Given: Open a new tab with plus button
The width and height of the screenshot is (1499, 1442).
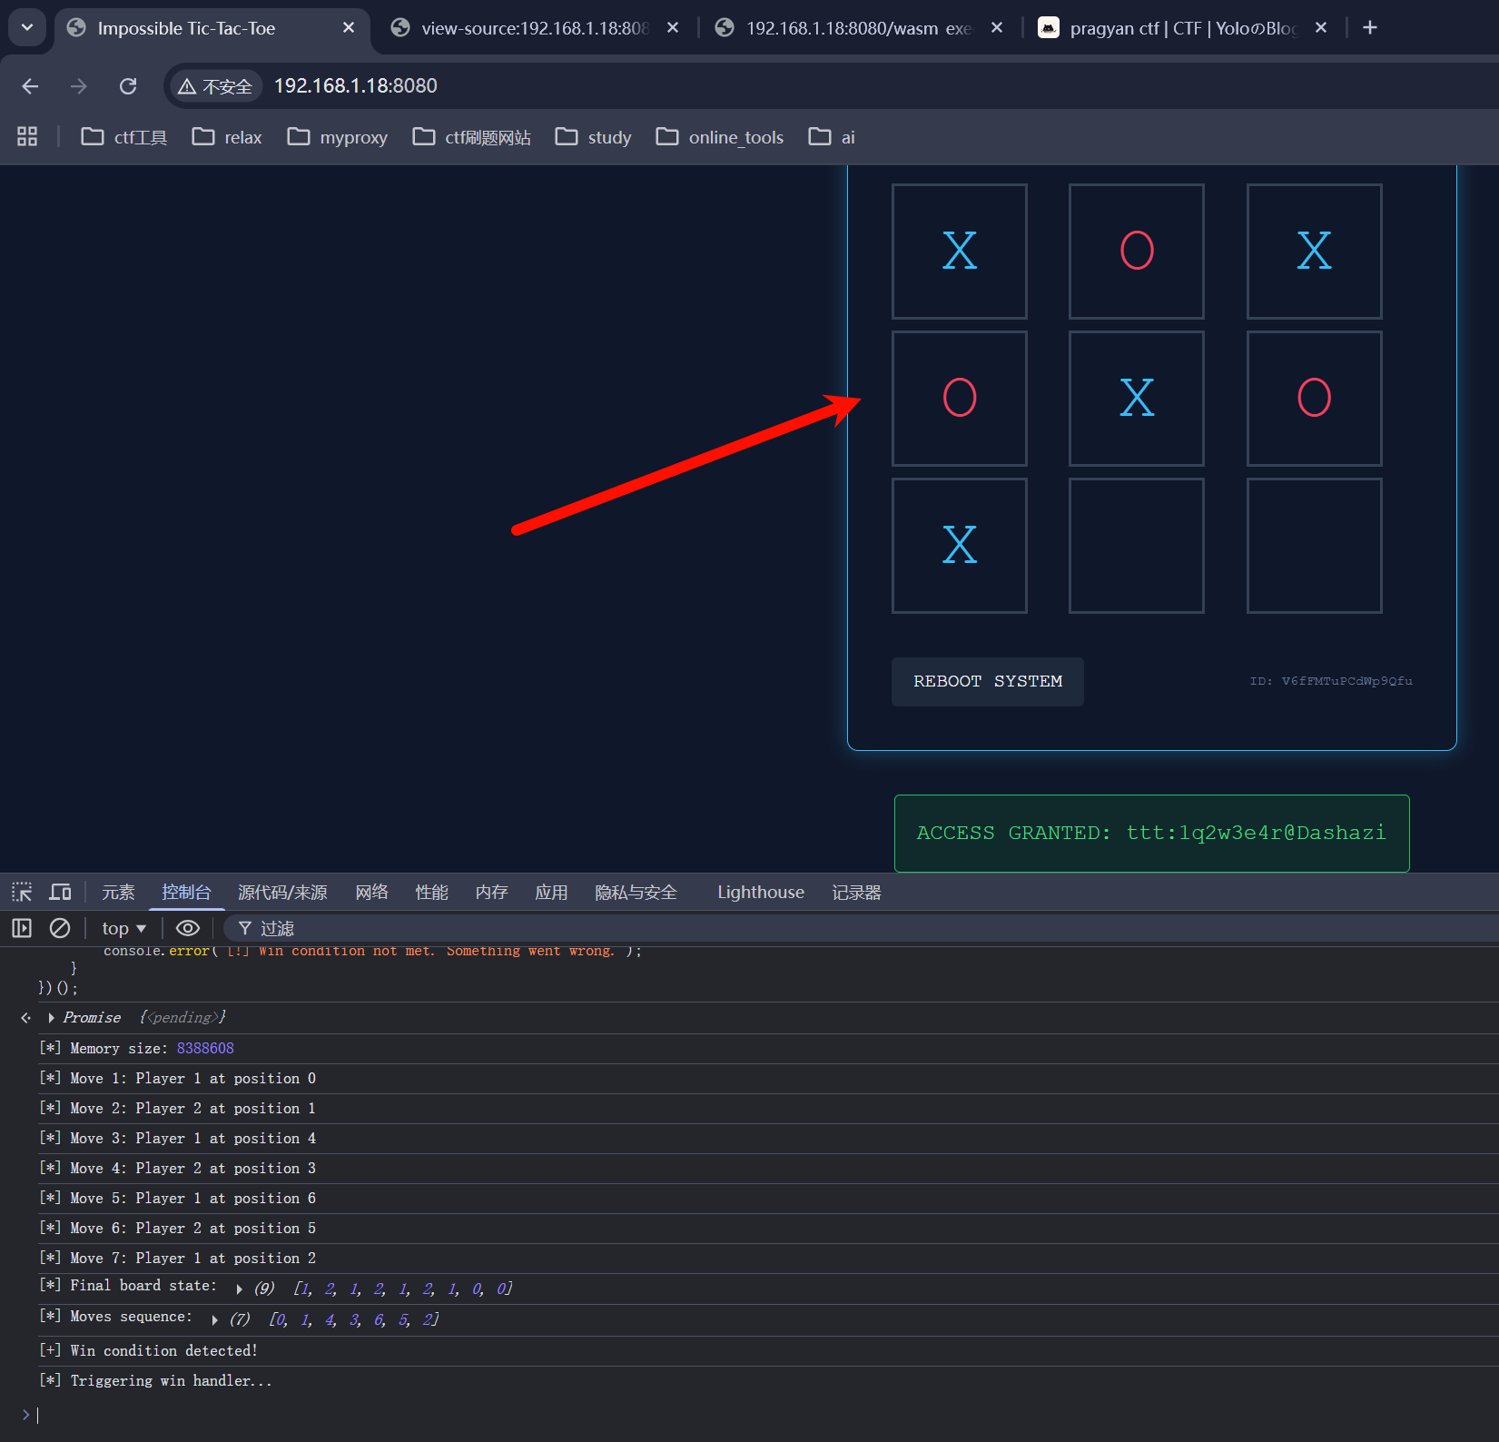Looking at the screenshot, I should [1370, 28].
